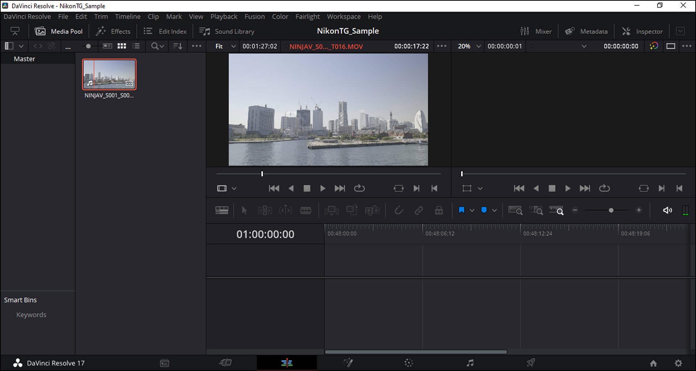Click Detail Zoom timeline icon
Screen dimensions: 696x371
[x=536, y=210]
